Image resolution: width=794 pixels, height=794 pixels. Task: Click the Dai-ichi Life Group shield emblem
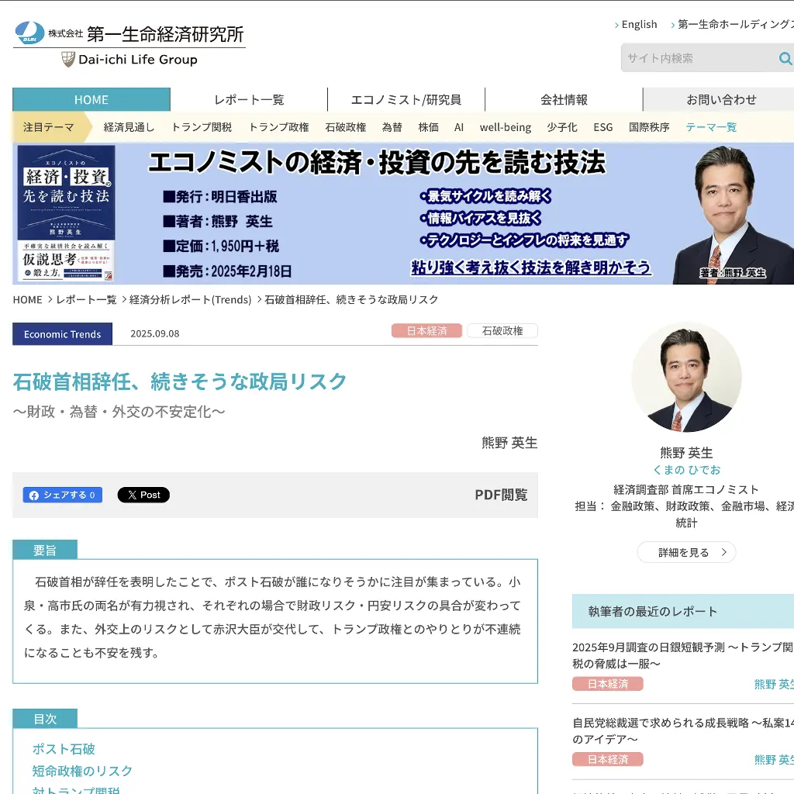point(68,58)
